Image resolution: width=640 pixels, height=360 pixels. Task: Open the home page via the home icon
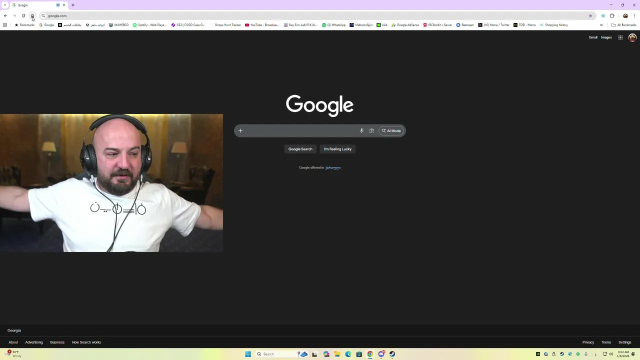pyautogui.click(x=32, y=15)
